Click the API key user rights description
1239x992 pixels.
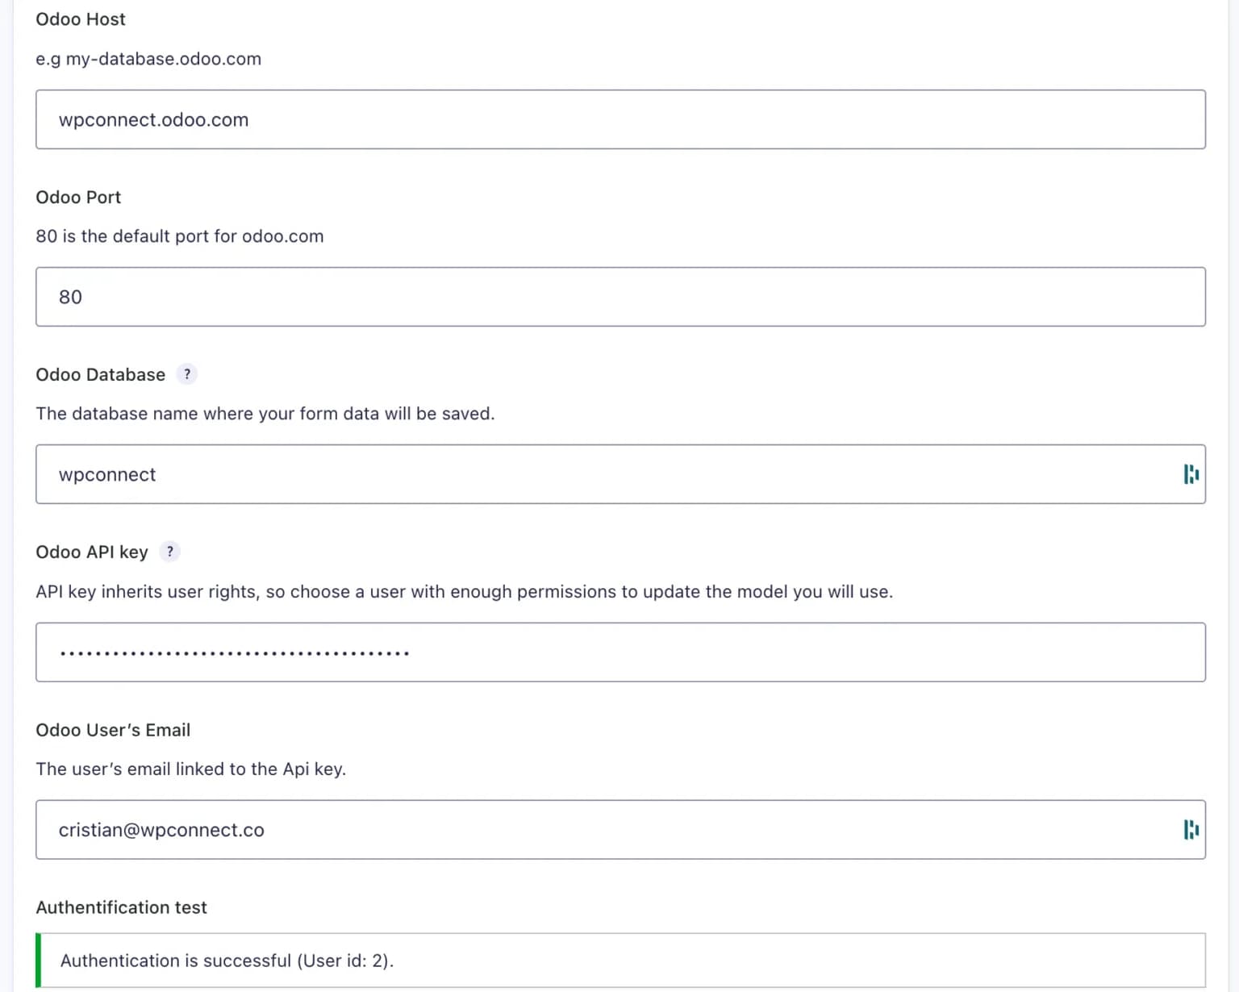click(464, 591)
